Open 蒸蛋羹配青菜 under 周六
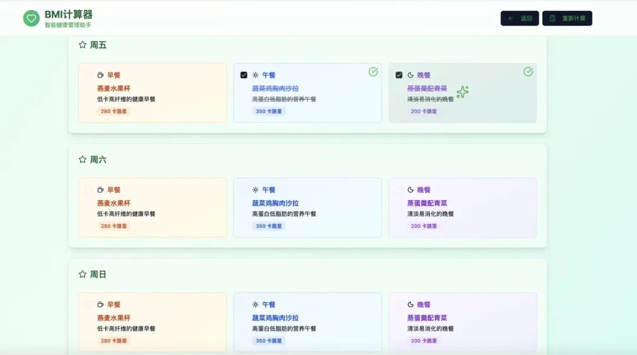The image size is (637, 355). coord(428,202)
